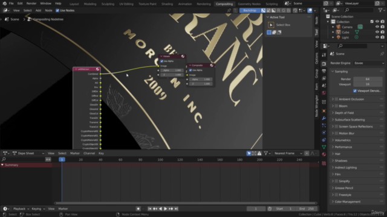
Task: Hide the Light object eye icon
Action: [x=377, y=37]
